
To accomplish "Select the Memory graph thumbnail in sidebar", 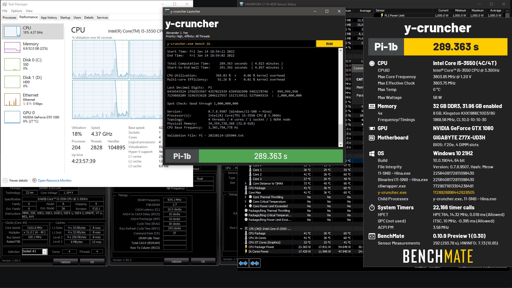I will (x=12, y=47).
